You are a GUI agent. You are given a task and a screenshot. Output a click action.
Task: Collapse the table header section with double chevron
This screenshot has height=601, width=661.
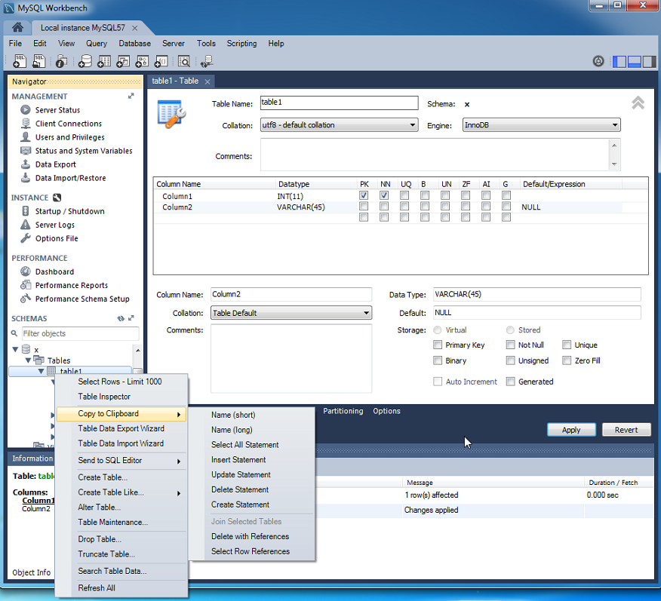coord(638,103)
